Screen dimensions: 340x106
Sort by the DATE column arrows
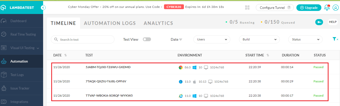pyautogui.click(x=66, y=55)
